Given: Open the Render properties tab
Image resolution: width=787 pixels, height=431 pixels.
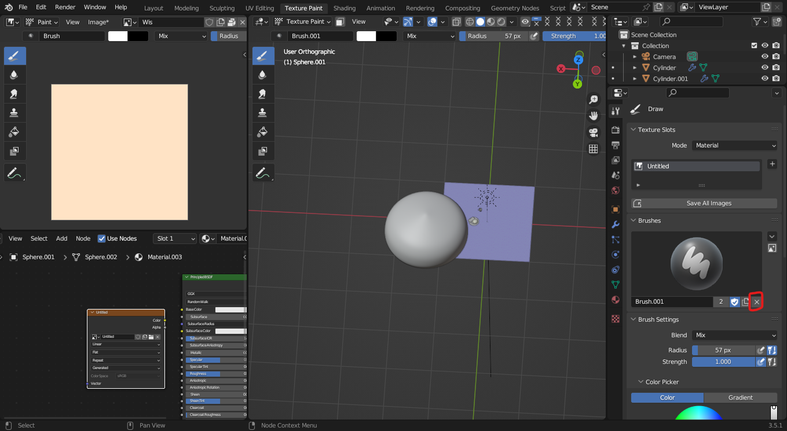Looking at the screenshot, I should [616, 130].
